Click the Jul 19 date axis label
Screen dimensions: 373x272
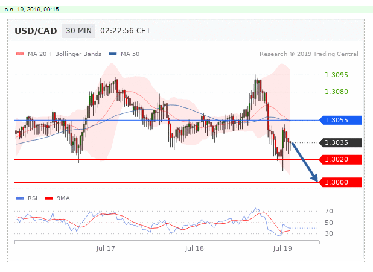click(x=282, y=248)
